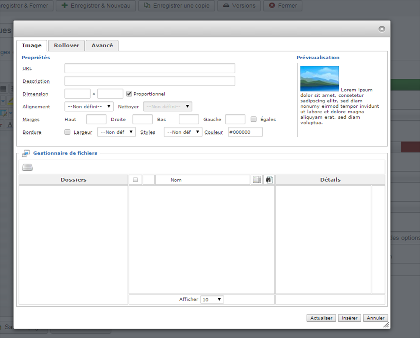Screen dimensions: 420x338
Task: Click the details view icon
Action: [x=257, y=180]
